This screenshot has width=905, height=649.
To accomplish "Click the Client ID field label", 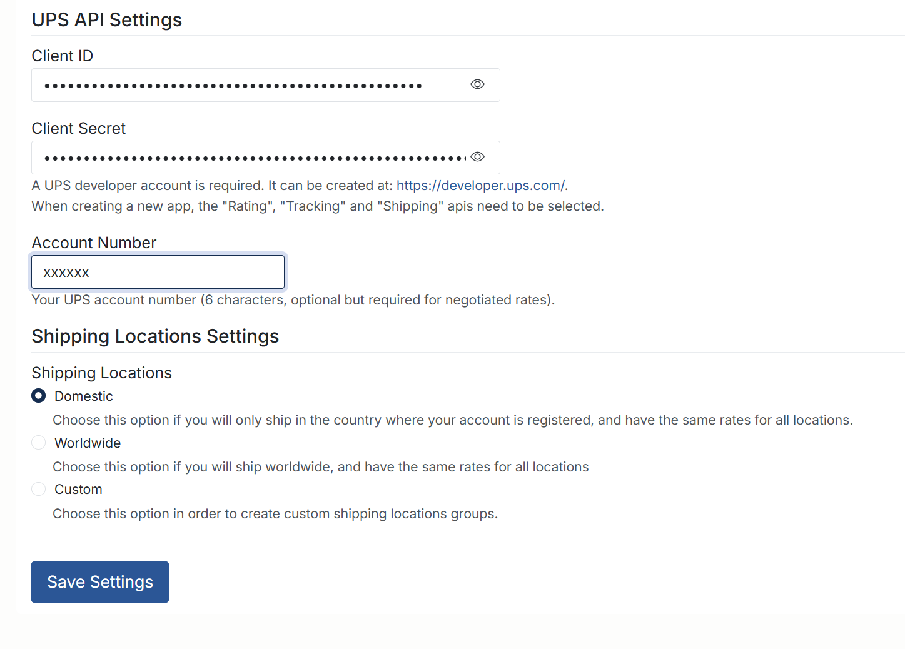I will pyautogui.click(x=62, y=56).
